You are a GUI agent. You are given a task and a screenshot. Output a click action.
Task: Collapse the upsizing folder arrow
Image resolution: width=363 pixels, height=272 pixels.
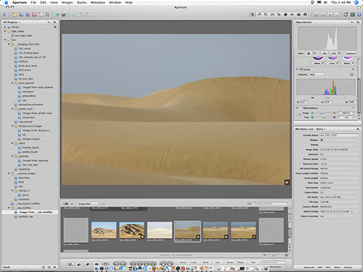pos(12,156)
